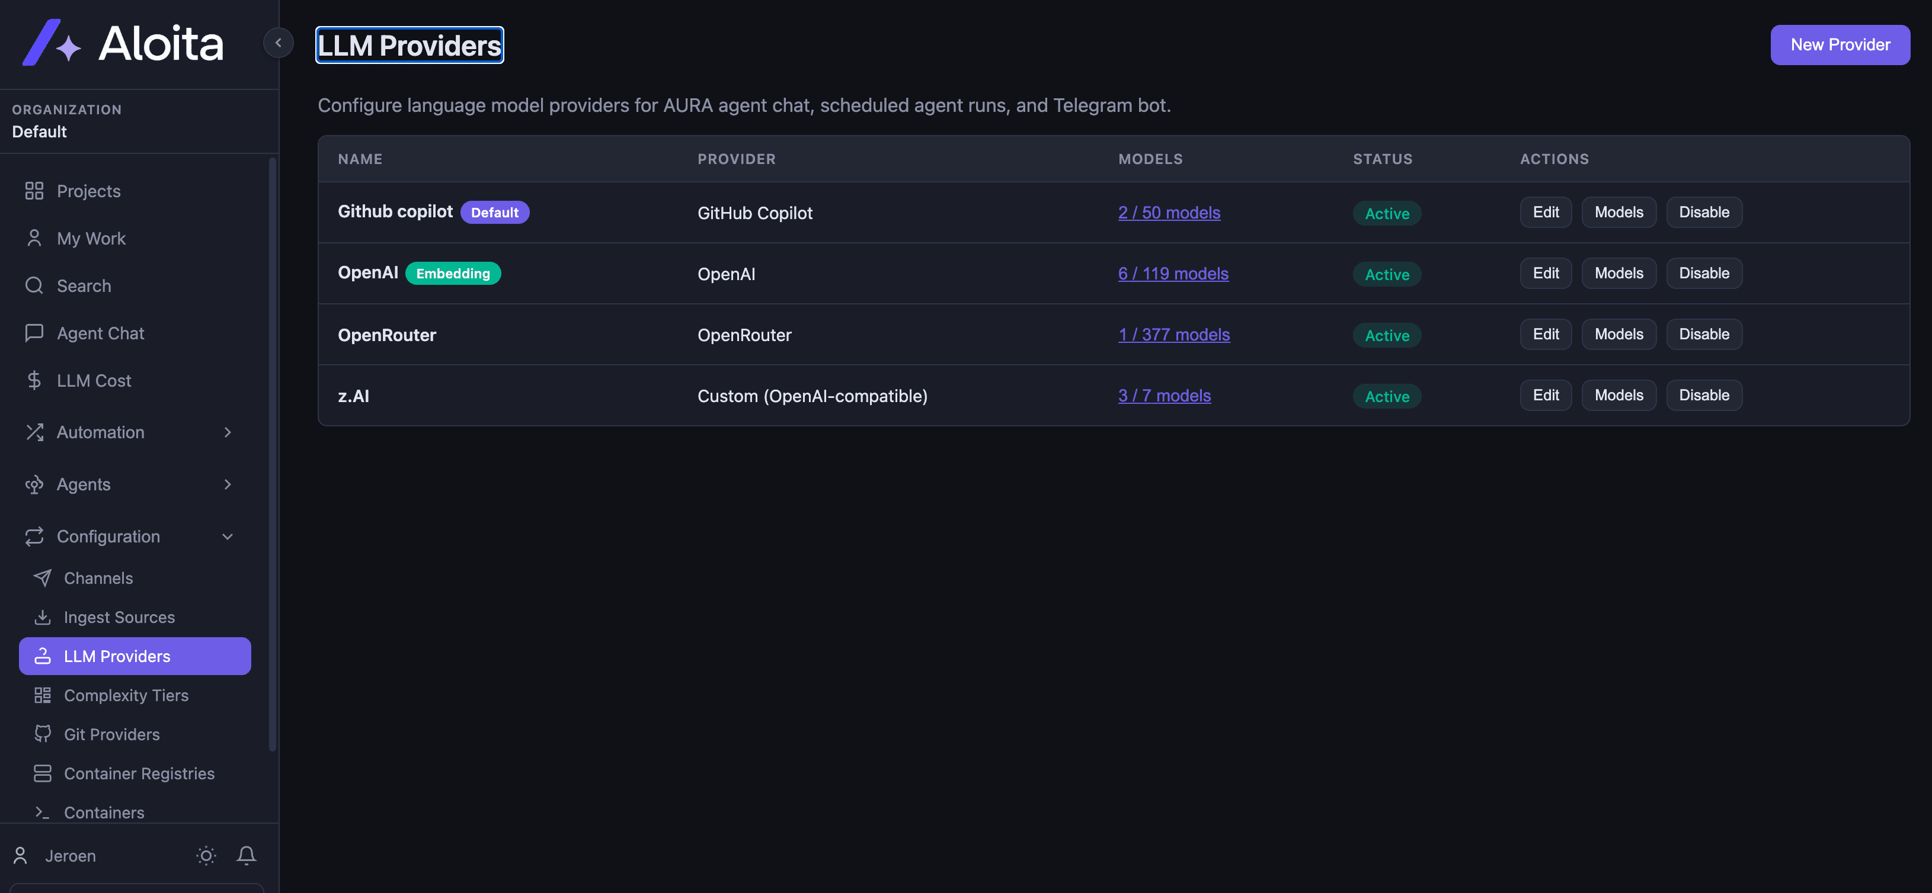Viewport: 1932px width, 893px height.
Task: Open Ingest Sources page
Action: point(135,617)
